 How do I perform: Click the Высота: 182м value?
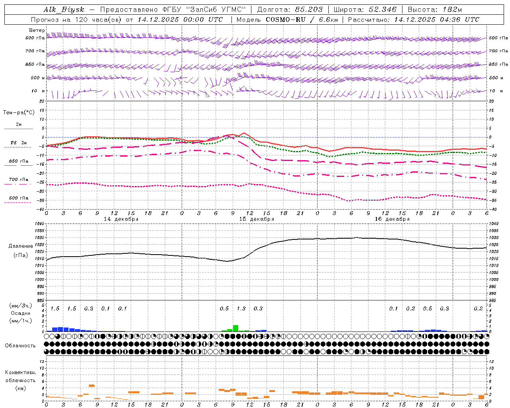coord(435,10)
